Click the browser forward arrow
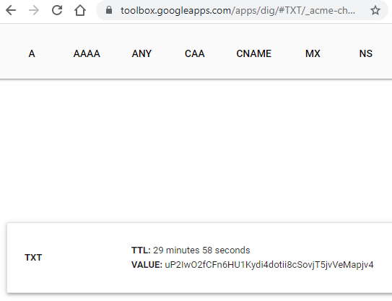This screenshot has height=301, width=392. [34, 11]
